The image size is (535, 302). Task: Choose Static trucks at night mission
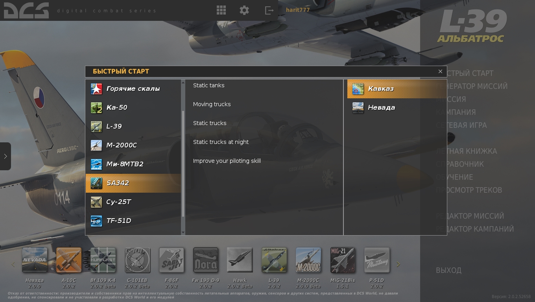pyautogui.click(x=221, y=142)
